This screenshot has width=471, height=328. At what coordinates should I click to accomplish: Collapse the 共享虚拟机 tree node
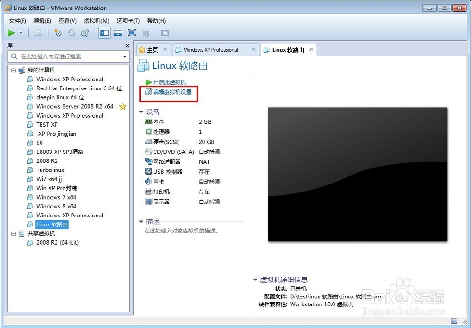13,233
